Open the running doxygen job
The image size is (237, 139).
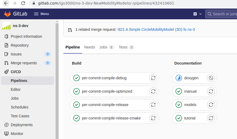[191, 78]
